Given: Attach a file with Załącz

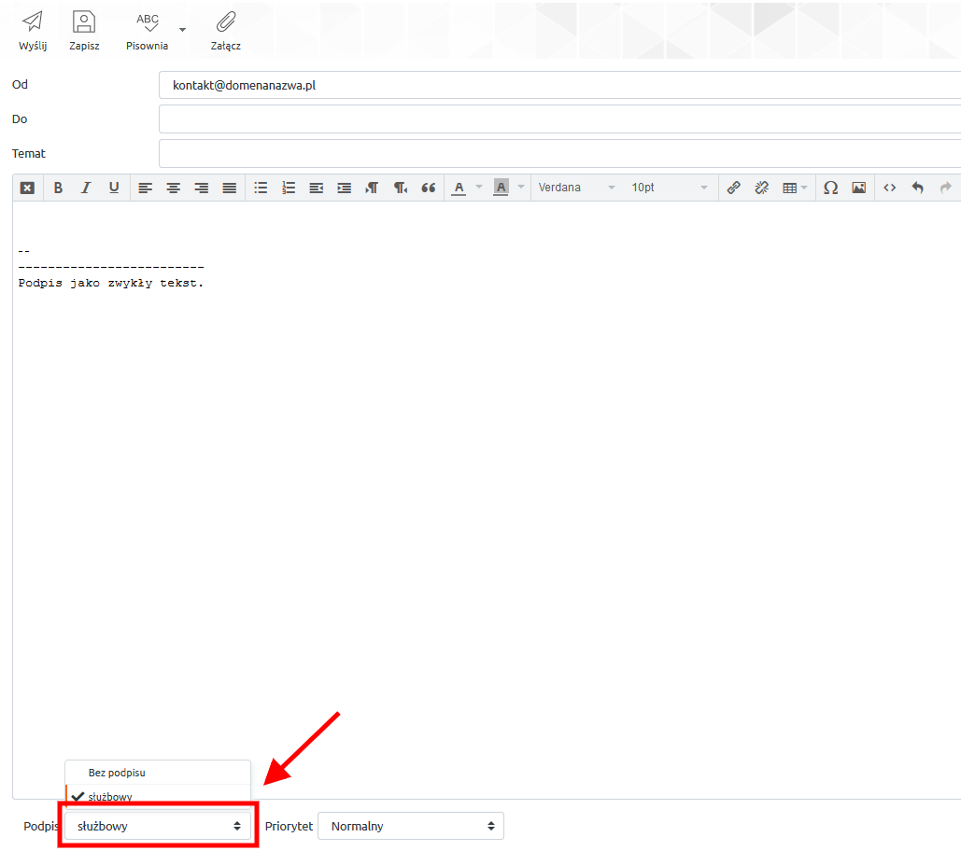Looking at the screenshot, I should (226, 31).
